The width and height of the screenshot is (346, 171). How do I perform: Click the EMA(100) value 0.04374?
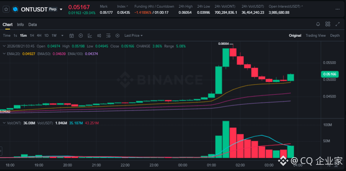pos(91,54)
